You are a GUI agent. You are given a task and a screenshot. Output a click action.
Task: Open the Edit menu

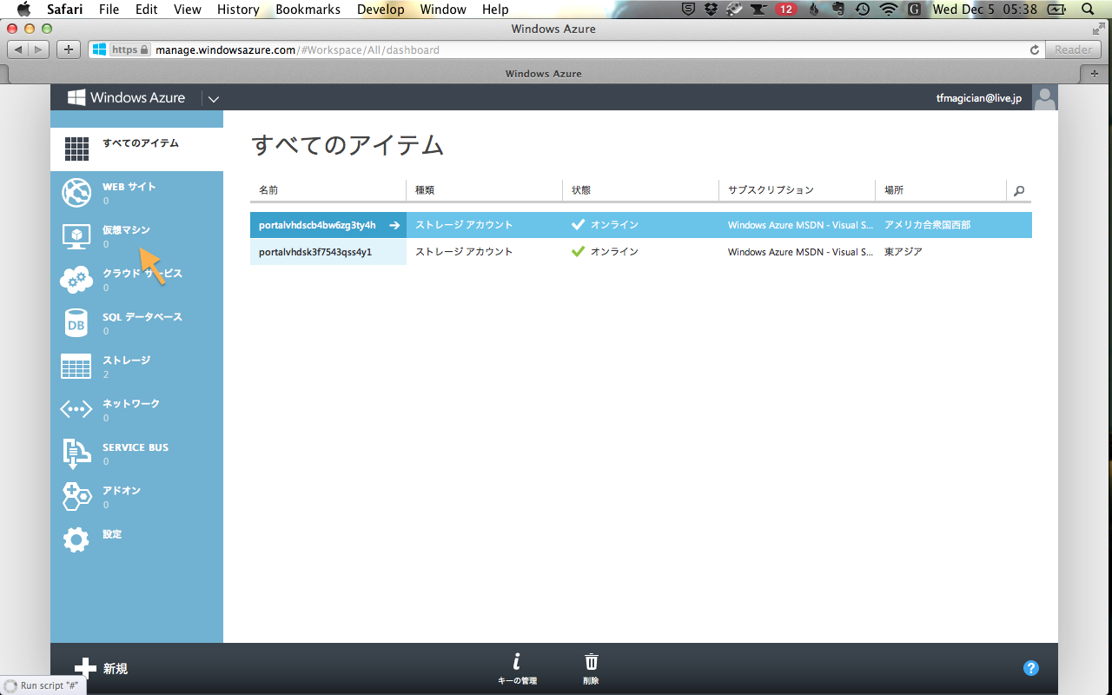[x=147, y=10]
